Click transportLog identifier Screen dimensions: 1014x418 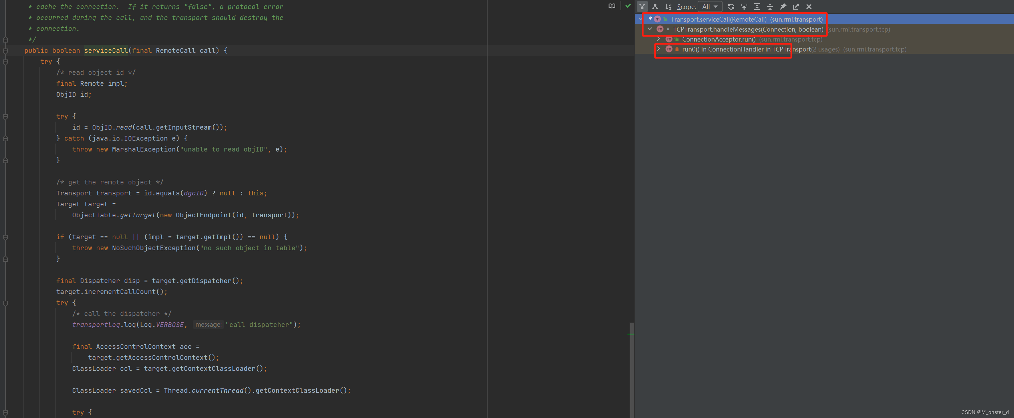[x=96, y=325]
